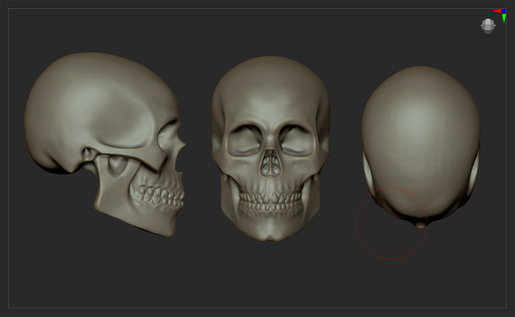Click the CamView head orientation icon

pyautogui.click(x=488, y=26)
